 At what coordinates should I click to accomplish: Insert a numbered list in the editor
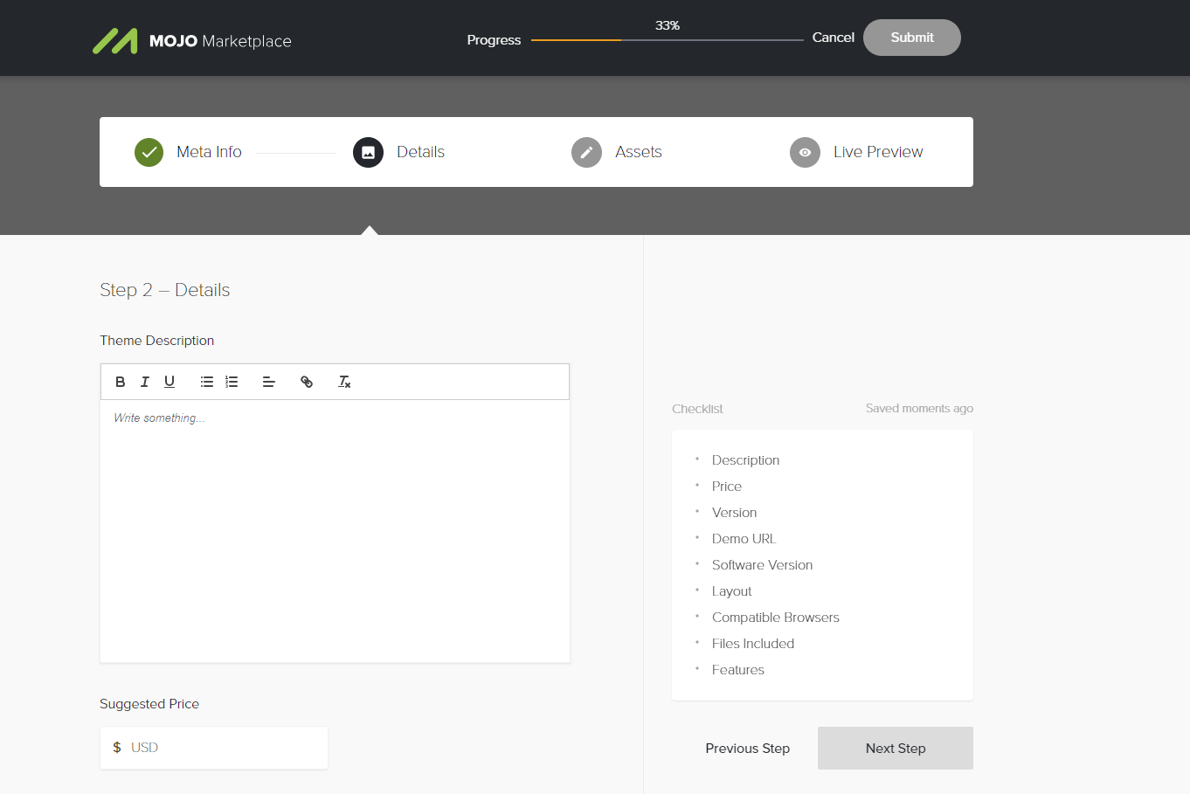click(231, 381)
